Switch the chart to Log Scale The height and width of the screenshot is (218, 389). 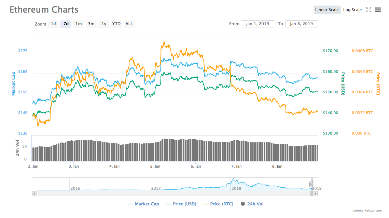(x=352, y=10)
